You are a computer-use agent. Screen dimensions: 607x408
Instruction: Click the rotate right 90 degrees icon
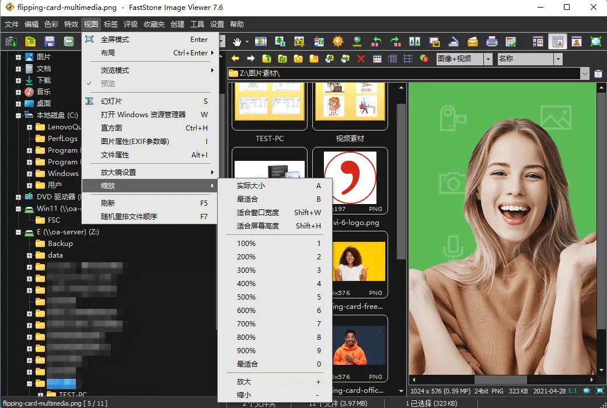396,41
